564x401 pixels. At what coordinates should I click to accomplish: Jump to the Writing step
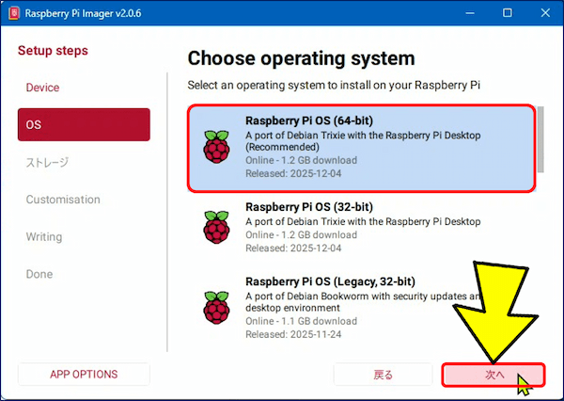click(44, 237)
